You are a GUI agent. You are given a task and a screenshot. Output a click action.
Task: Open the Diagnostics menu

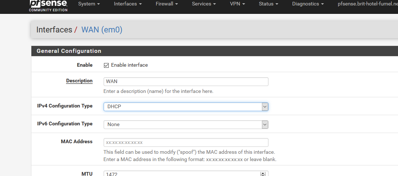(x=308, y=4)
